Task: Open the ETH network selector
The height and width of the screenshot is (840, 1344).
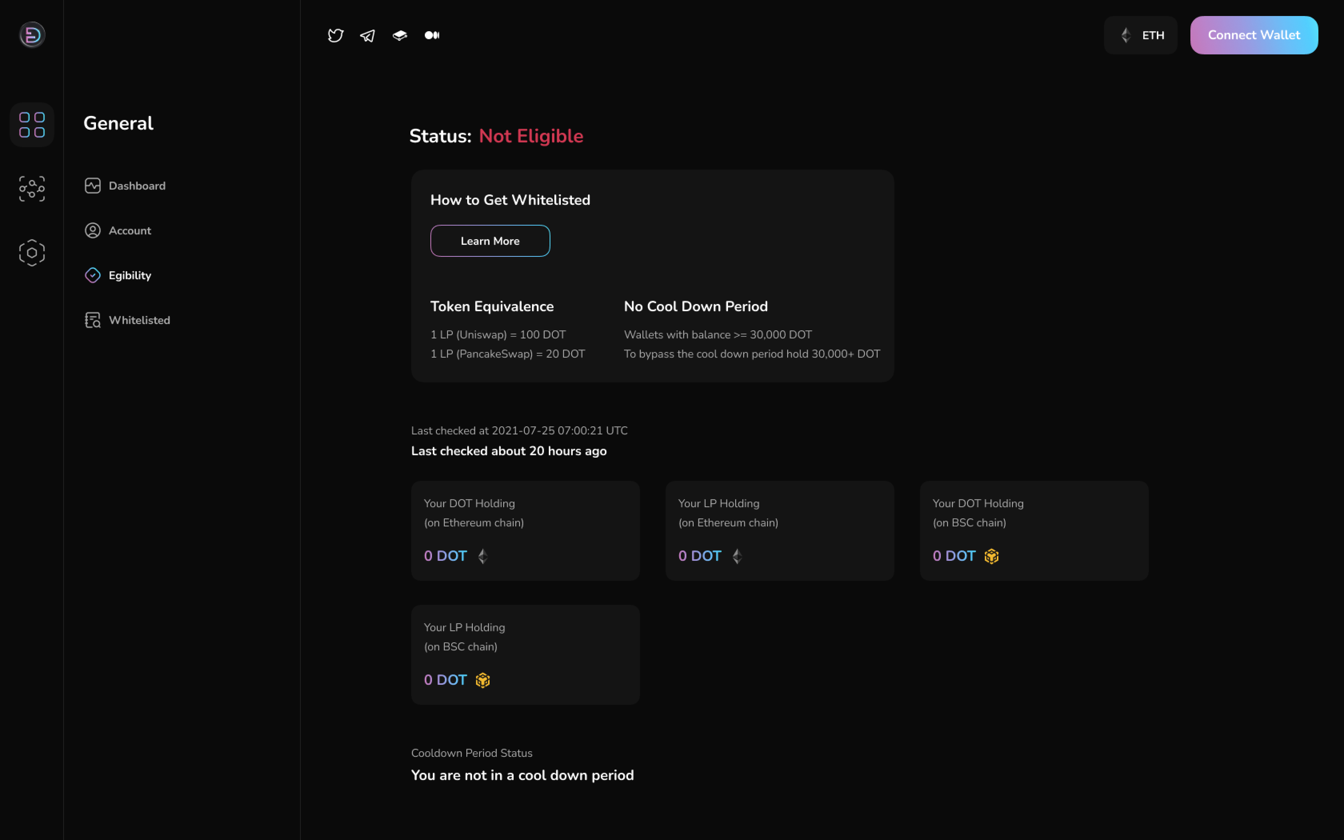Action: click(1140, 35)
